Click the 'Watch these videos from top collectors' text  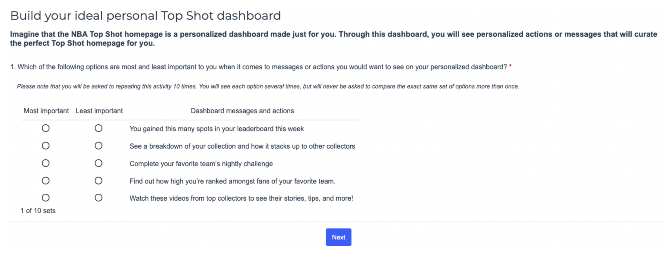241,198
